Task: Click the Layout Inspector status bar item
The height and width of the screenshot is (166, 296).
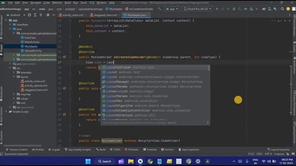Action: click(x=278, y=149)
